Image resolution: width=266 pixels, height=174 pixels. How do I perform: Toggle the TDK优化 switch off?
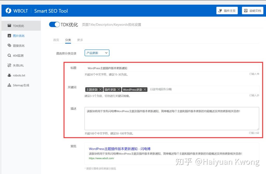click(54, 24)
